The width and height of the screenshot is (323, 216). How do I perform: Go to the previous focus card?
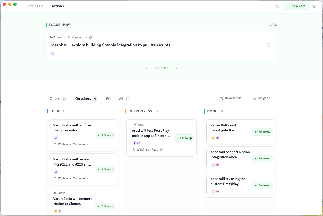[x=146, y=68]
